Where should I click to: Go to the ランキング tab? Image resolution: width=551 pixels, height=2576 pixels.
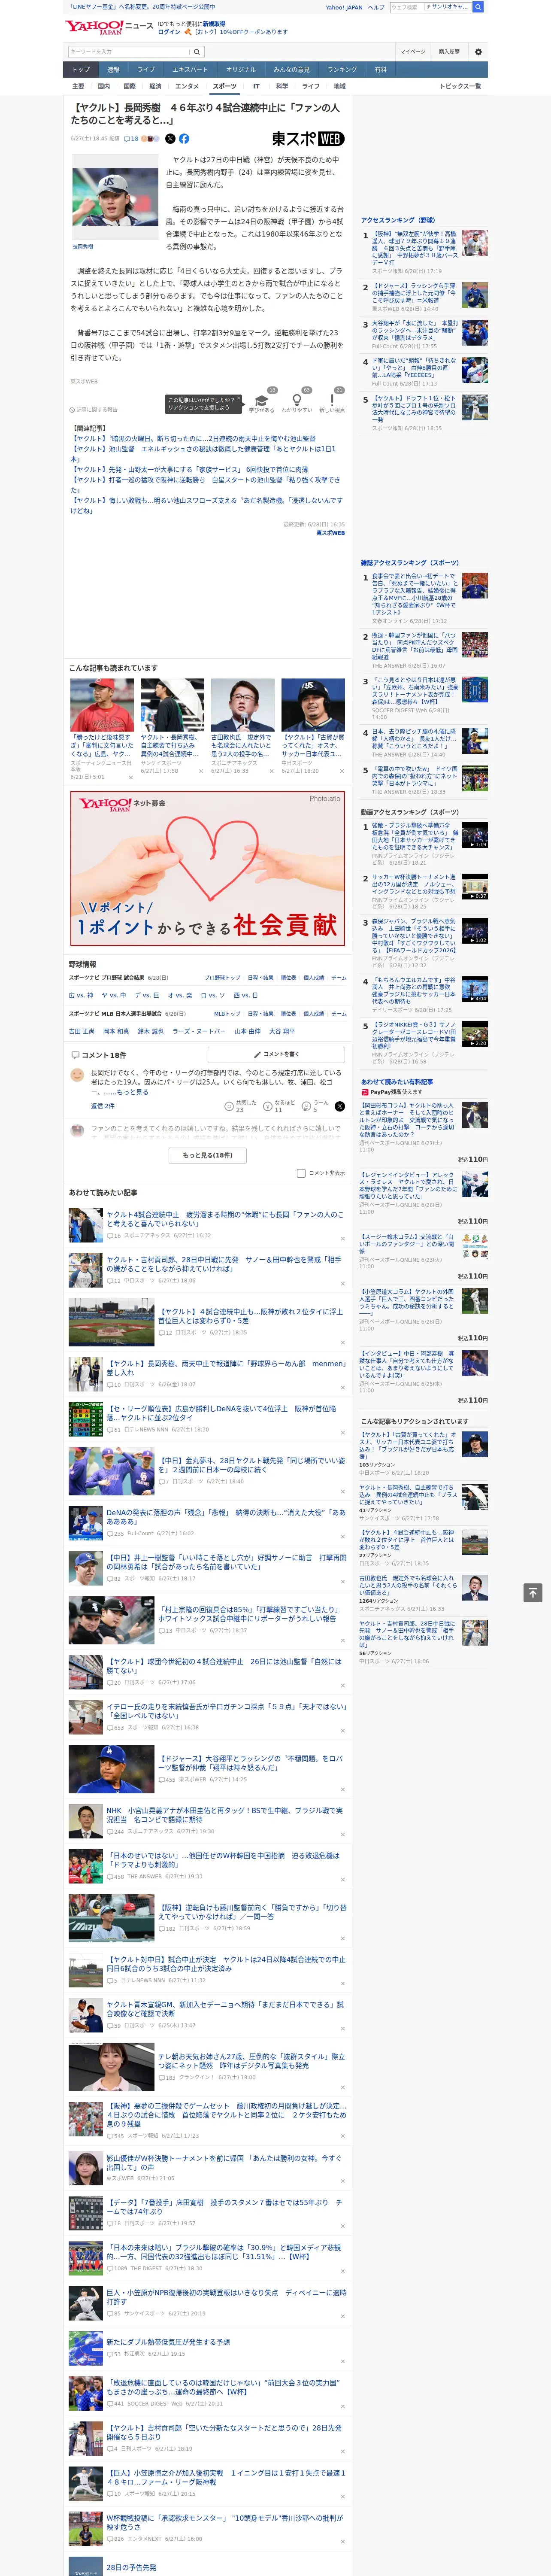(x=342, y=70)
